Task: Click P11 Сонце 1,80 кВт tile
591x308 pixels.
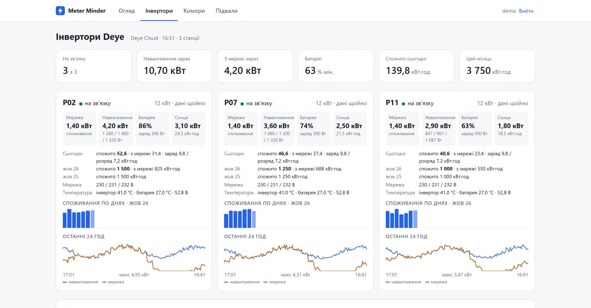Action: 511,128
